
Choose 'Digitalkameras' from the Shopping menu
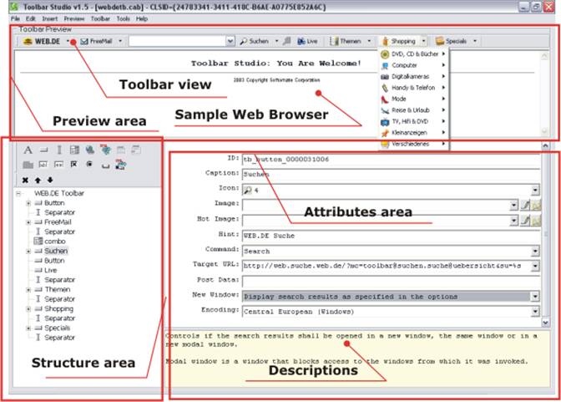click(413, 76)
